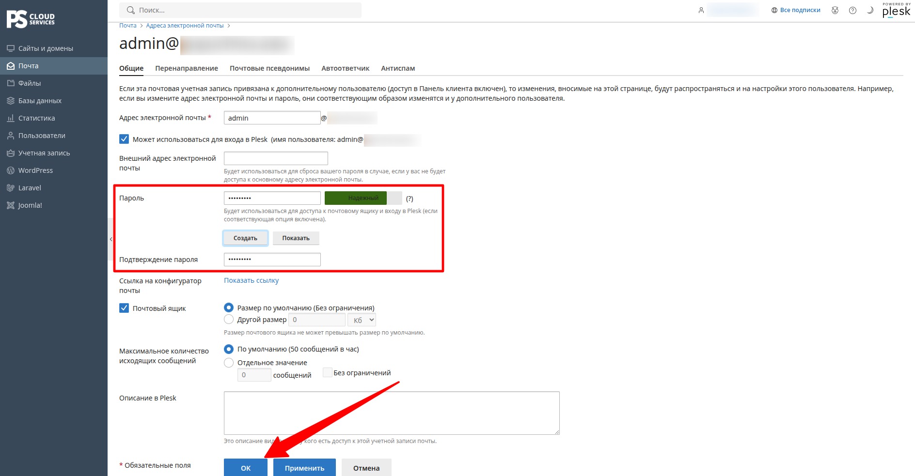The image size is (915, 476).
Task: Switch to the 'Антиспам' tab
Action: (x=398, y=68)
